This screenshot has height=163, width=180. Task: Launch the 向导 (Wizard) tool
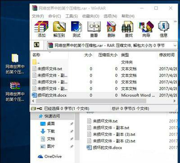pyautogui.click(x=146, y=29)
